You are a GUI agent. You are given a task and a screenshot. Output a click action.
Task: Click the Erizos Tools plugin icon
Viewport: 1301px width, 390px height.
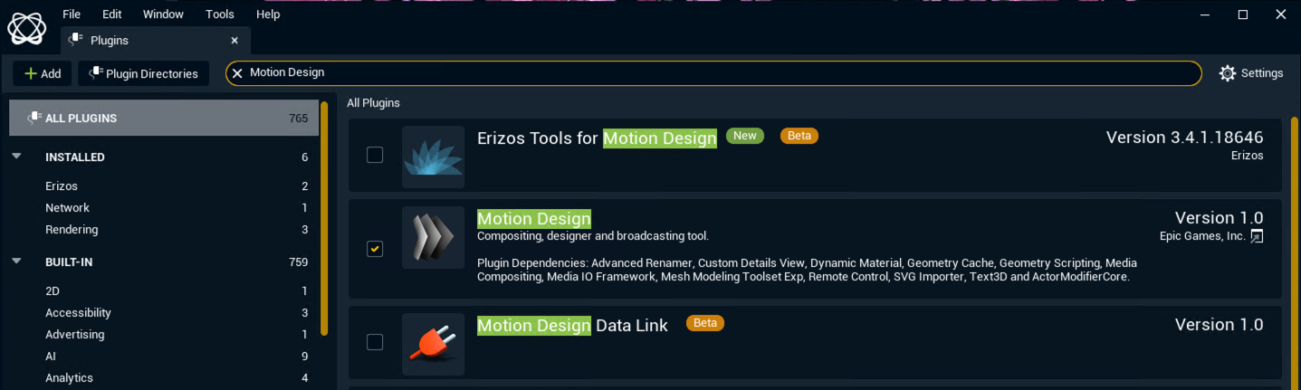(433, 157)
